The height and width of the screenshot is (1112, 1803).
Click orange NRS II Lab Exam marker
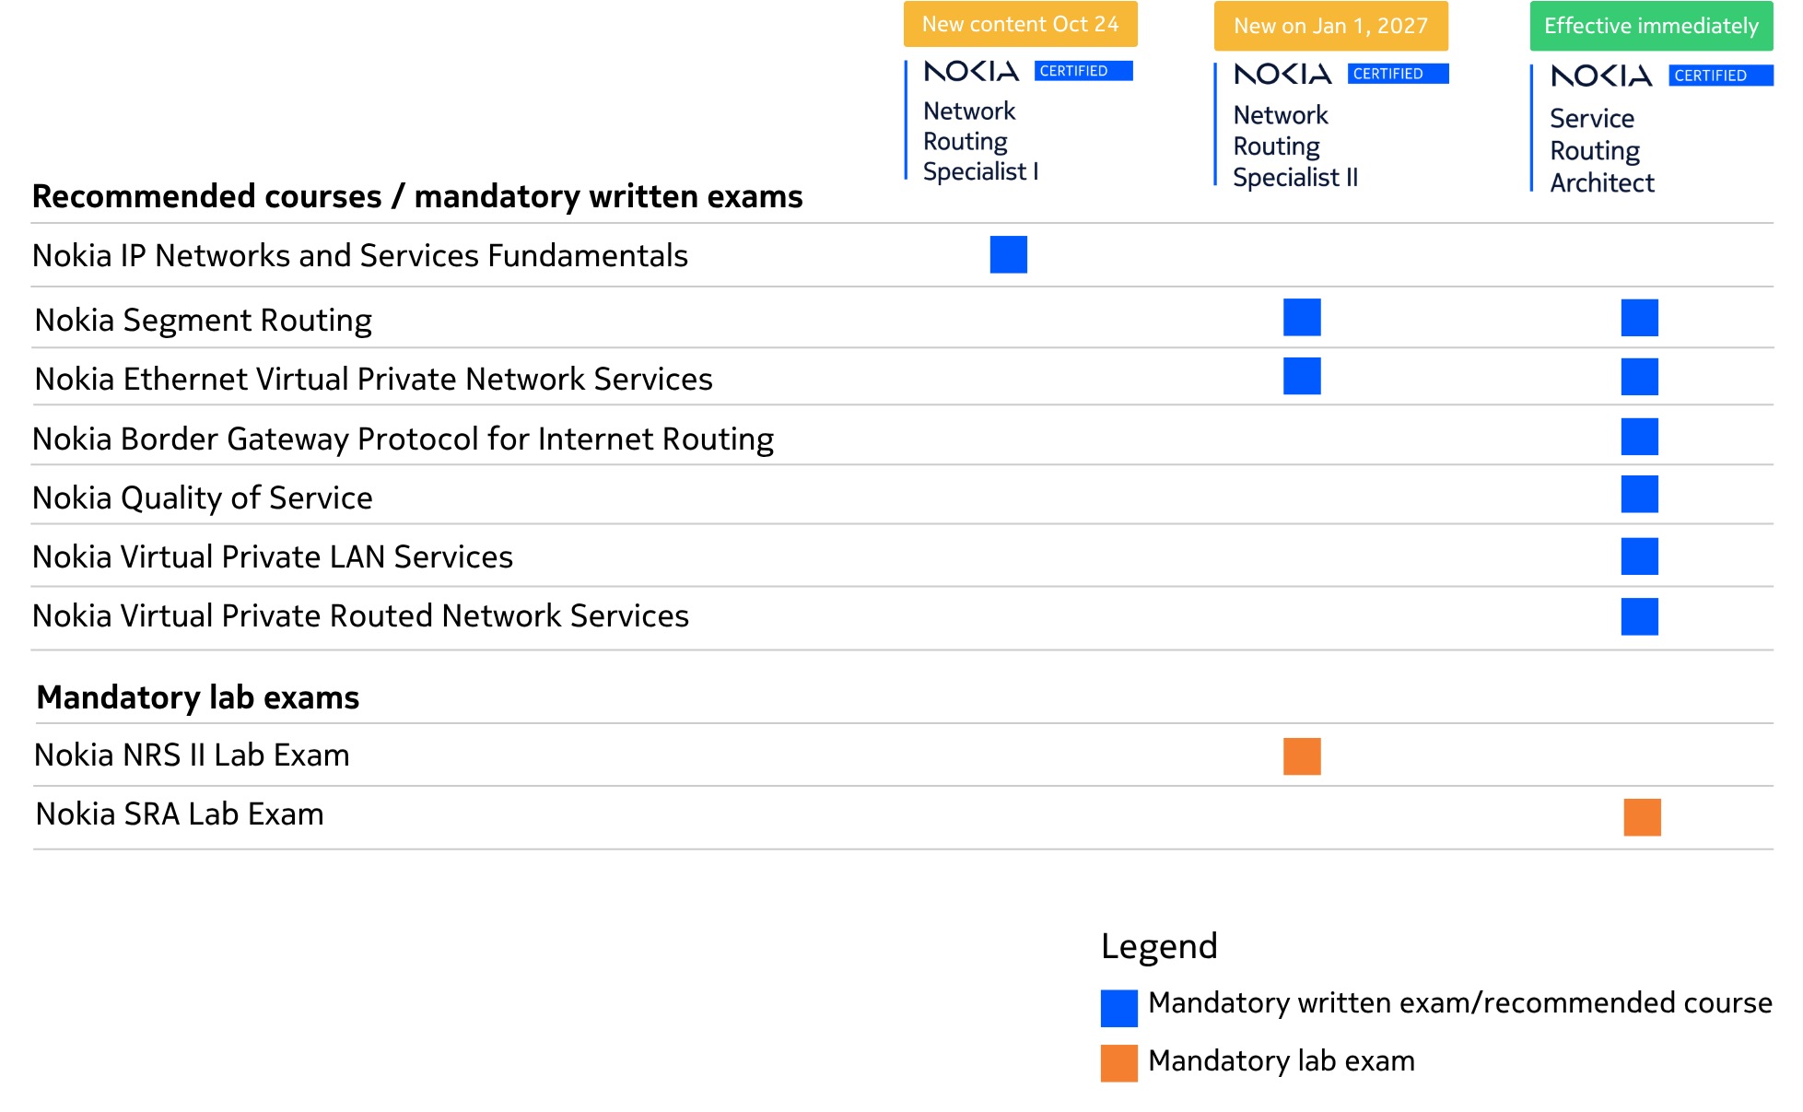pos(1302,756)
